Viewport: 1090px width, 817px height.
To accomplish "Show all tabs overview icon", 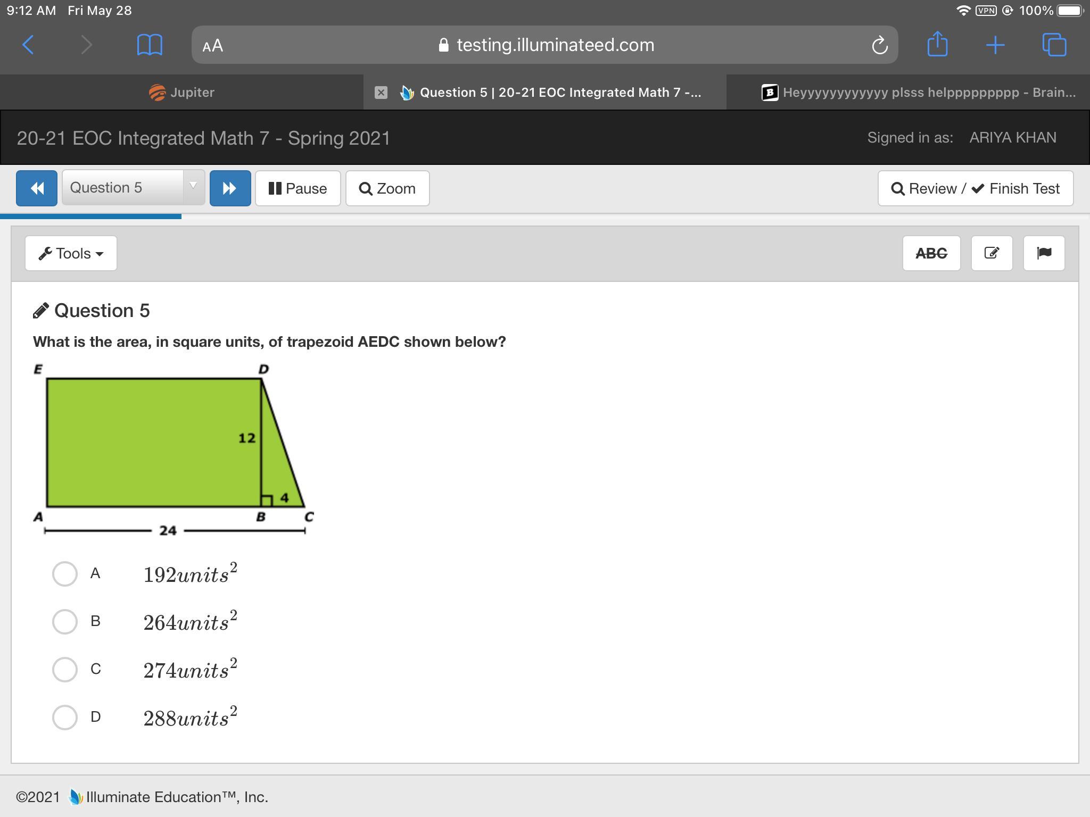I will click(1054, 45).
